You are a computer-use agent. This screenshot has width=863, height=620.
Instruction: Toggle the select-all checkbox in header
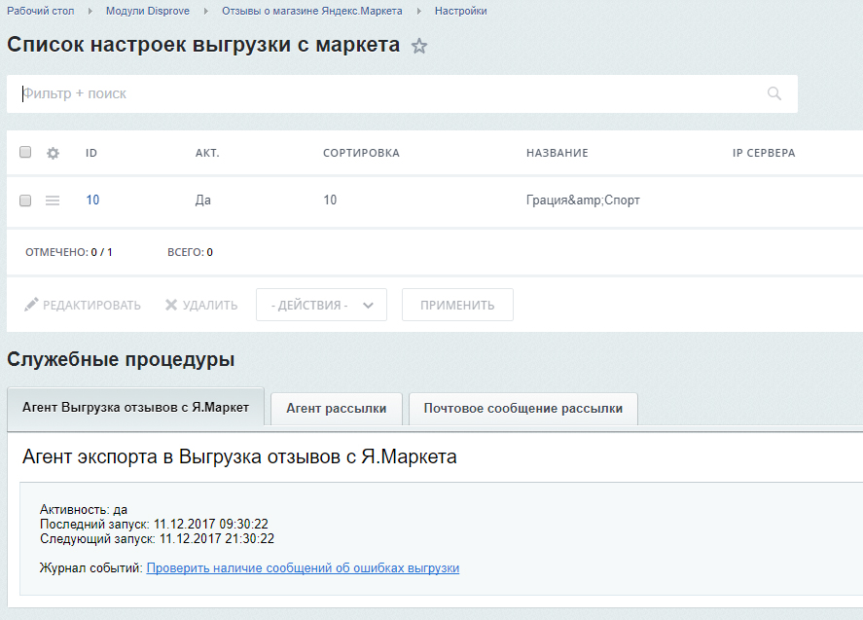(26, 153)
